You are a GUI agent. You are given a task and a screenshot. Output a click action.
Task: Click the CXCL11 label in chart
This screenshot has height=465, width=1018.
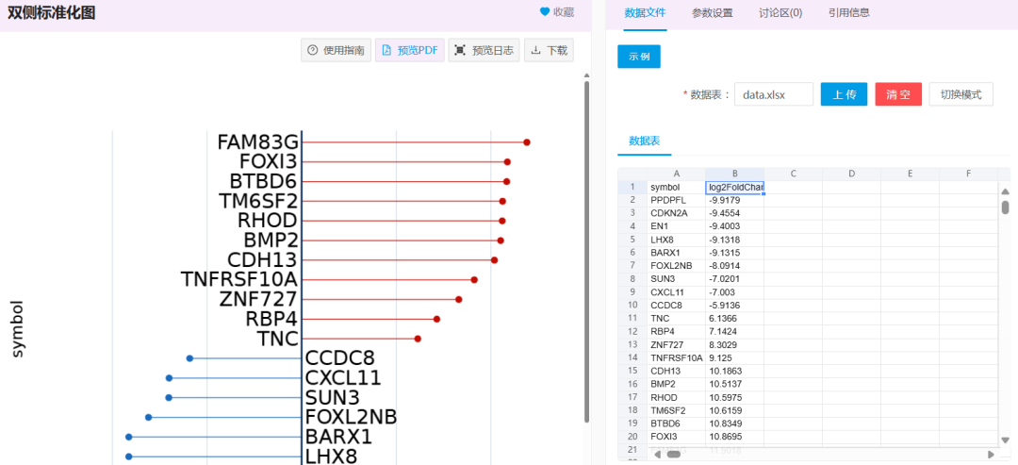point(343,377)
